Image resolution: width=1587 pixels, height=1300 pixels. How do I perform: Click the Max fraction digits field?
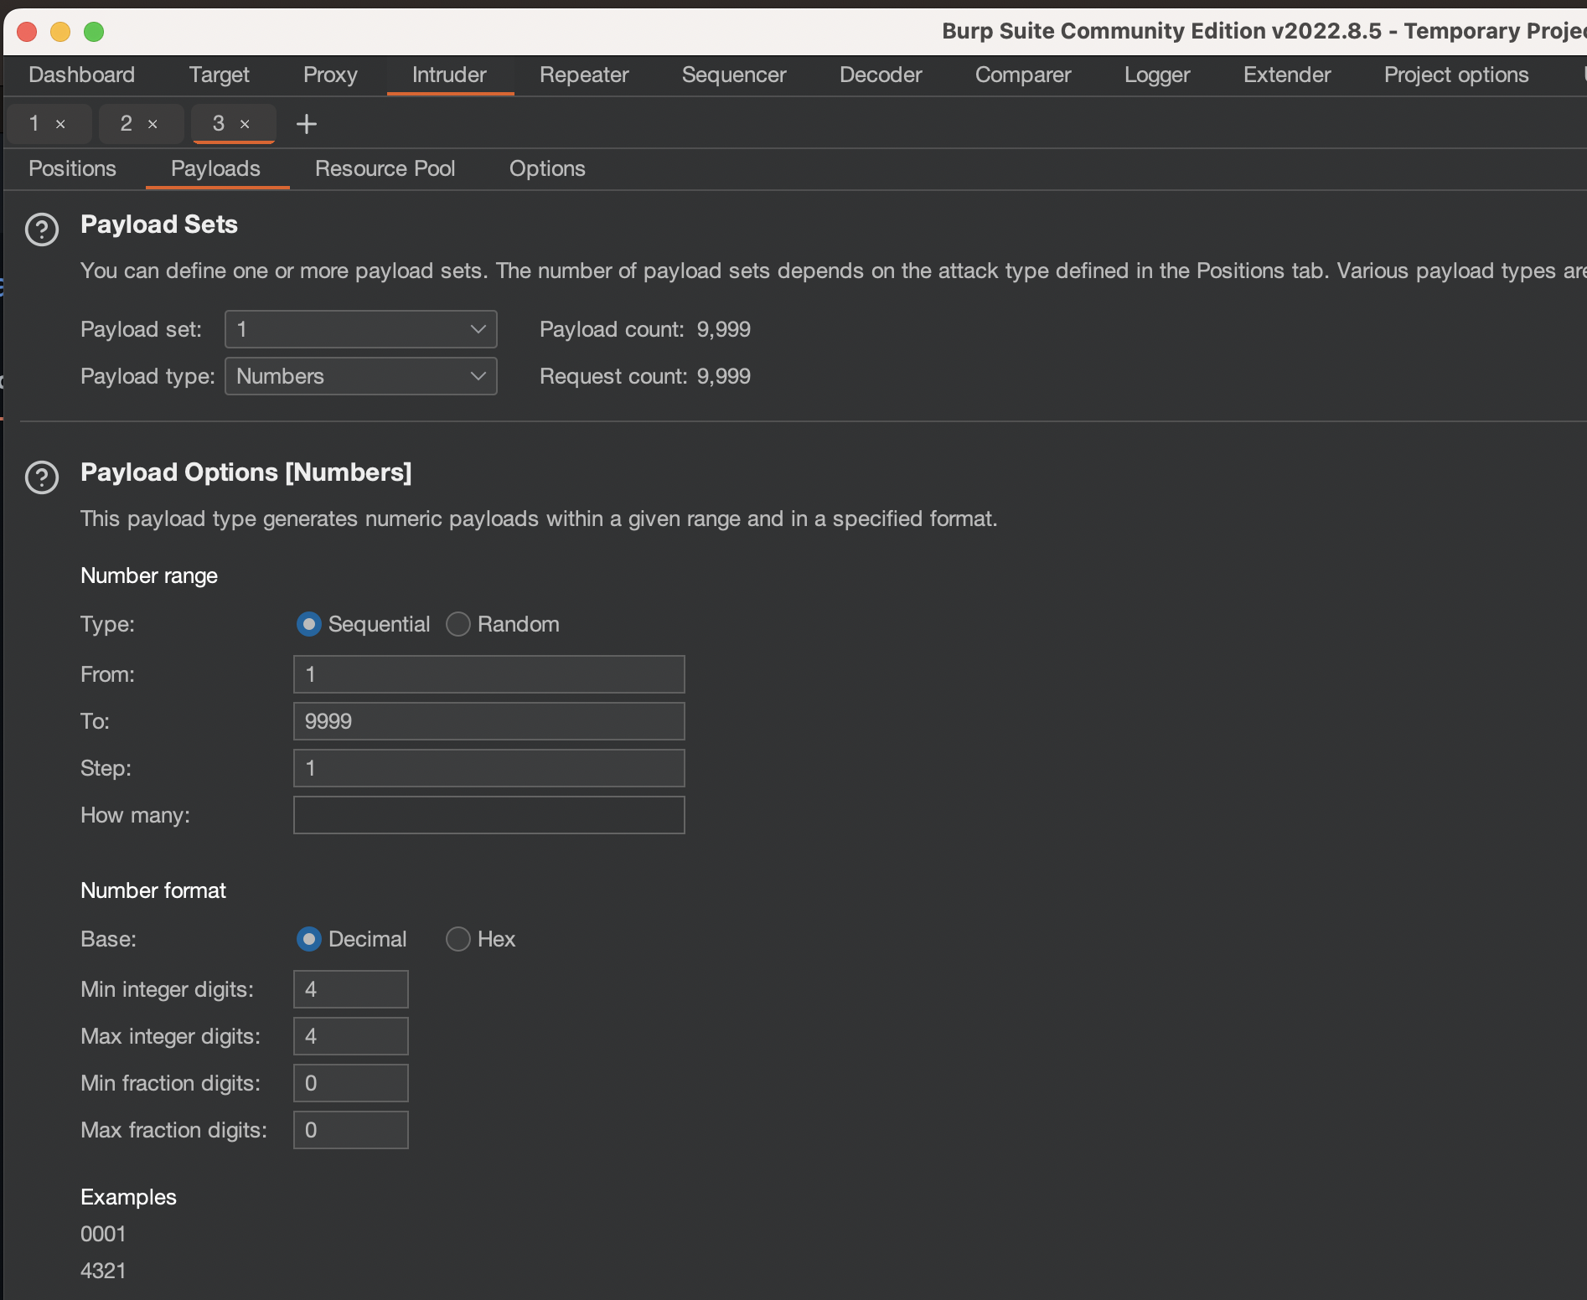[351, 1130]
